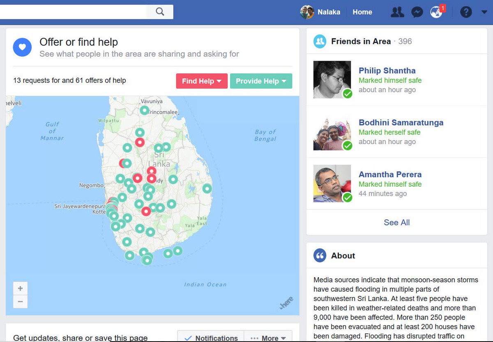Click Bodhini Samaratunga's profile photo
The height and width of the screenshot is (342, 493).
[332, 132]
